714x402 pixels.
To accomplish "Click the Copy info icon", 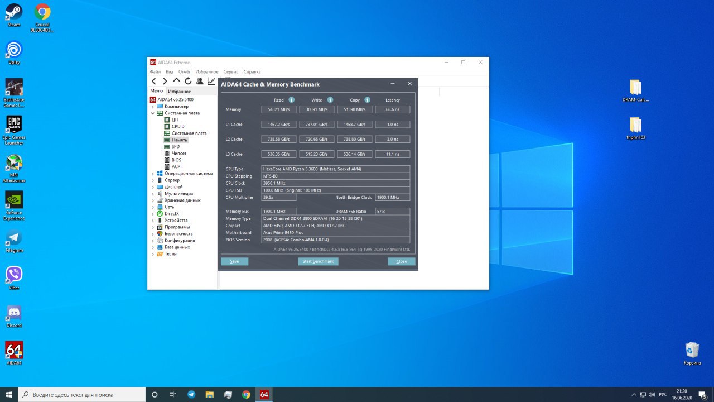I will tap(367, 100).
